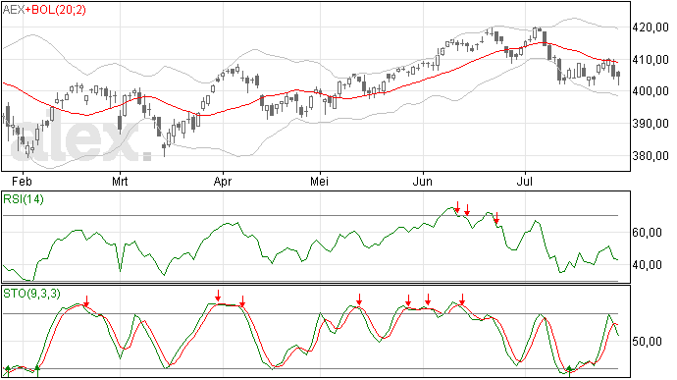Click the third red arrow on the RSI panel
Image resolution: width=677 pixels, height=380 pixels.
[496, 218]
